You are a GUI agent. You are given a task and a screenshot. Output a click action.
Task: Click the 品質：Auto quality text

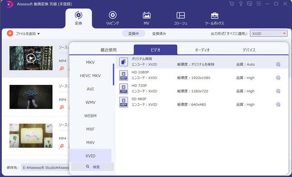245,64
